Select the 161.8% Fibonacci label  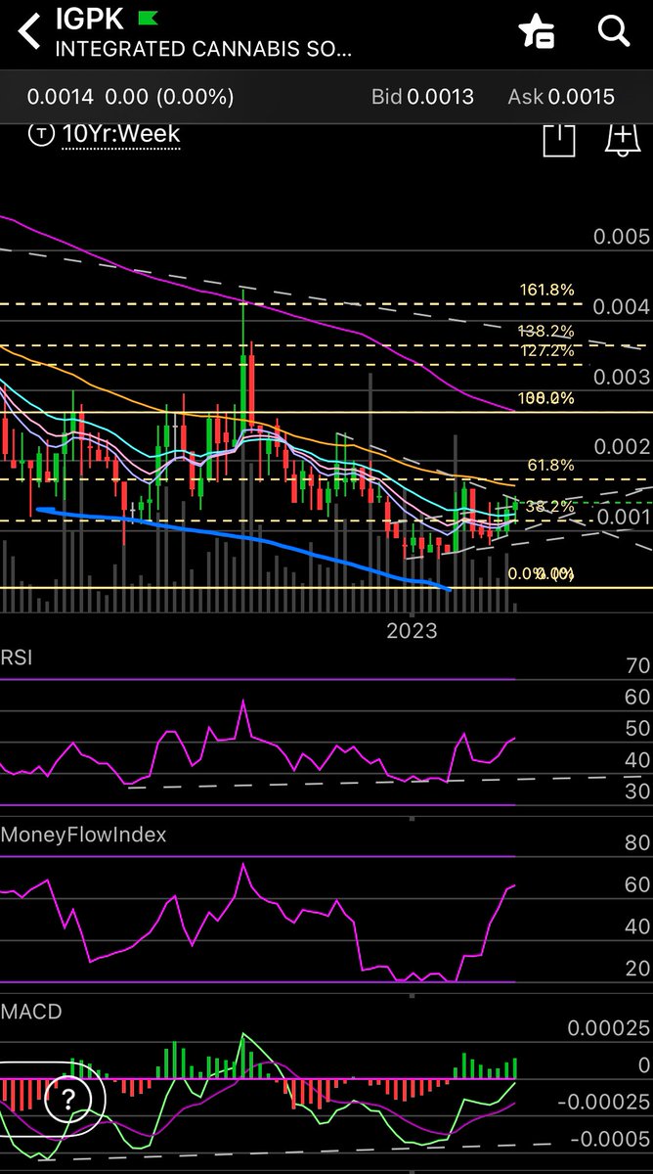[x=546, y=291]
